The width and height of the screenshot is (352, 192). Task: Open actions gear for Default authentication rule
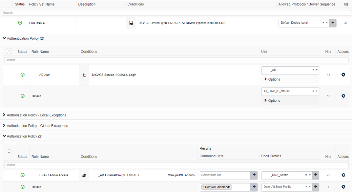click(343, 96)
